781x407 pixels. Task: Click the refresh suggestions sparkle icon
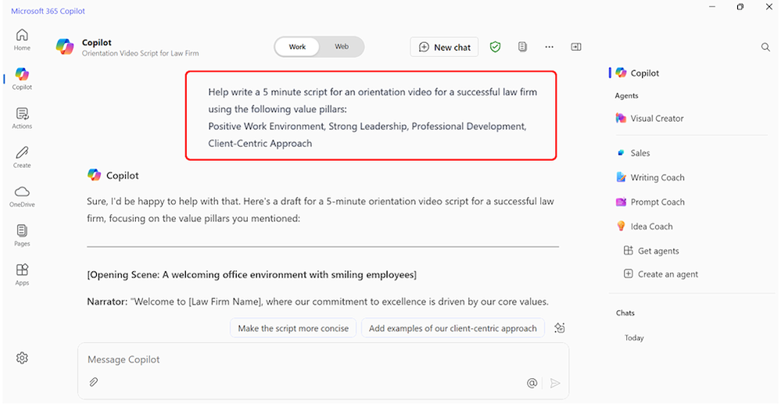(x=560, y=328)
